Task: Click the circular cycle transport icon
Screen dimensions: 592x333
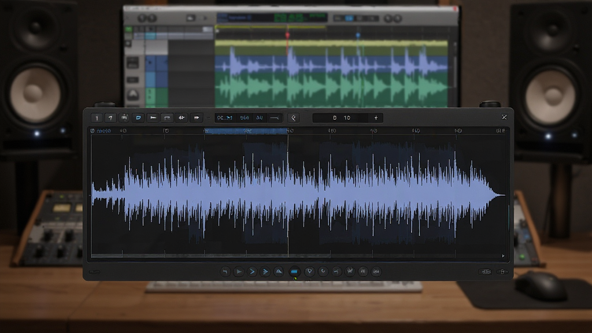Action: 323,272
